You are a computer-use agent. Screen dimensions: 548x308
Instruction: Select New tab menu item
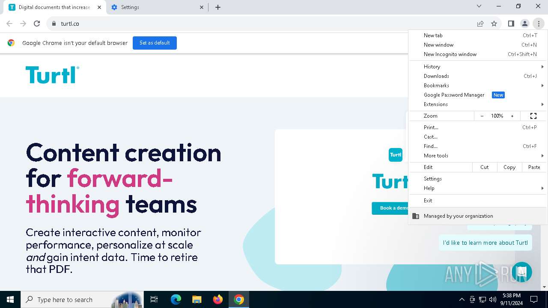[x=478, y=36]
